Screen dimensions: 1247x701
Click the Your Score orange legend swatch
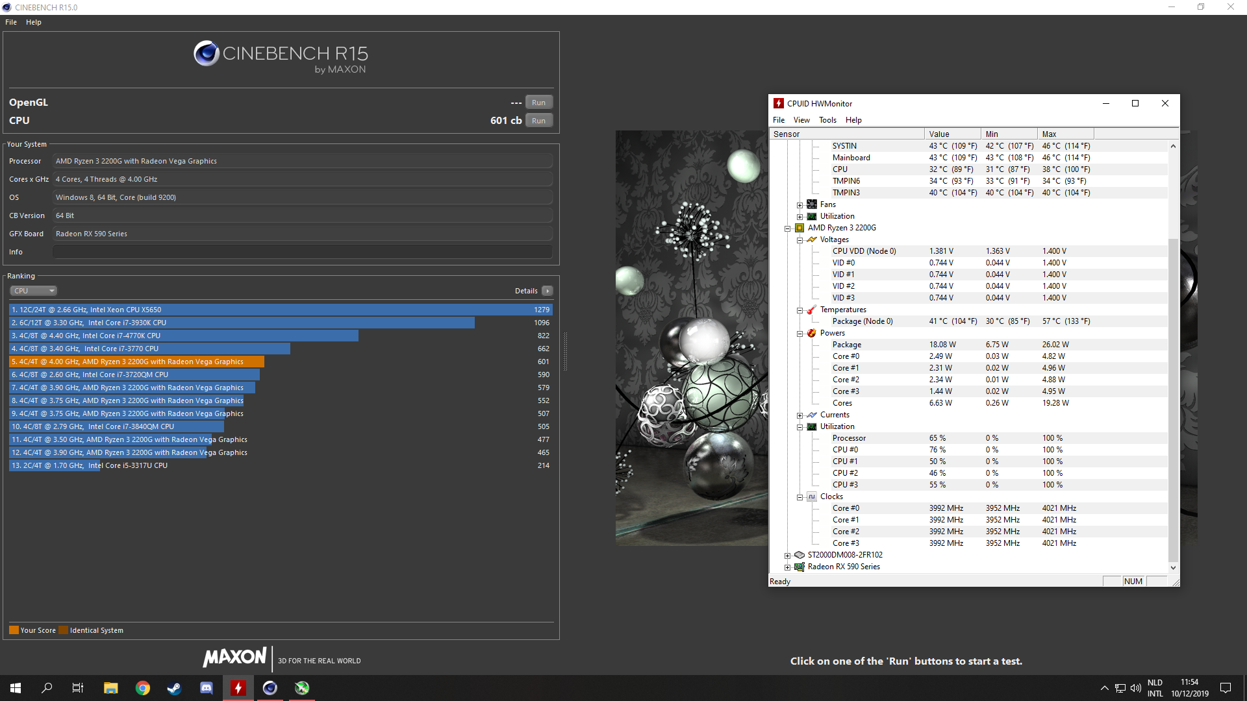tap(14, 630)
